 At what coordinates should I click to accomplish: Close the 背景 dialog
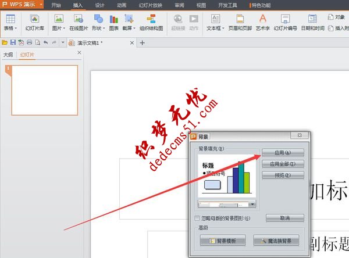point(300,135)
